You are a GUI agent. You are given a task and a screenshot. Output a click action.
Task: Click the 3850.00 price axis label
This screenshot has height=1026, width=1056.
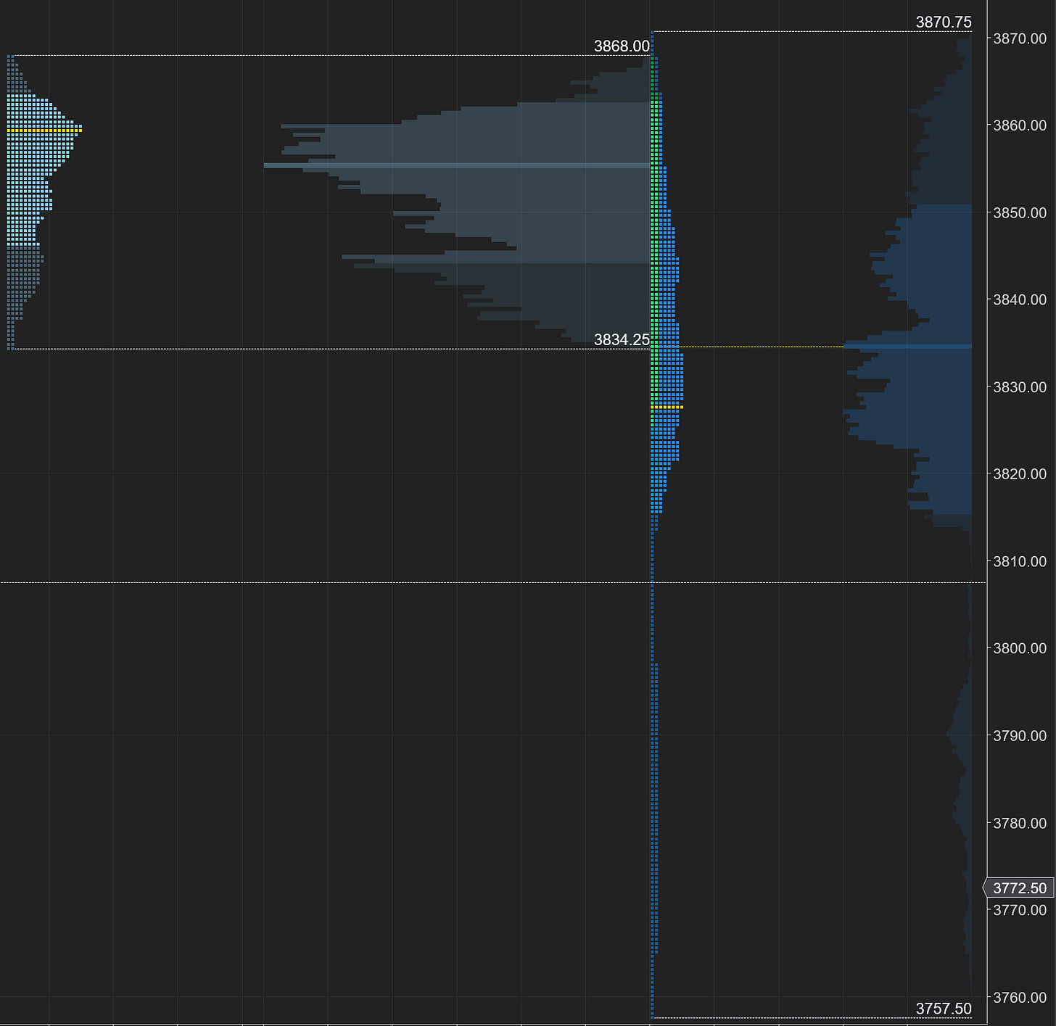(1019, 213)
